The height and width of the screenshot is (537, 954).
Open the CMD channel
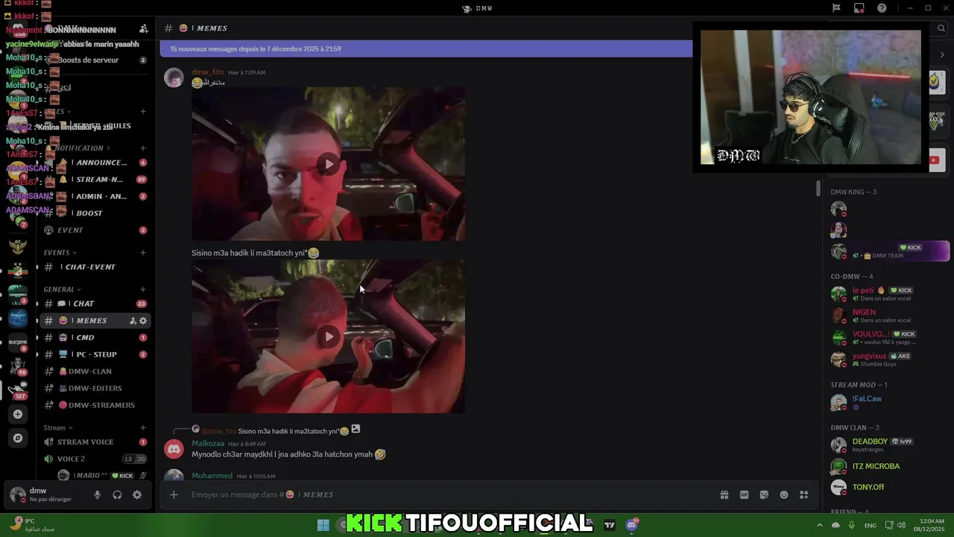point(95,338)
